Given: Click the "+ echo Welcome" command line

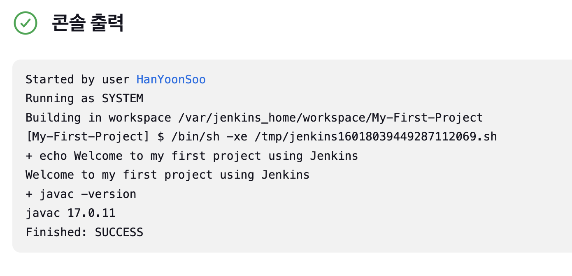Looking at the screenshot, I should pos(192,156).
